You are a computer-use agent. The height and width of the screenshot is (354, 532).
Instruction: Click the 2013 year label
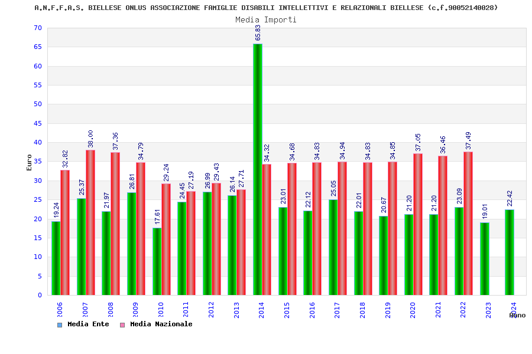[x=236, y=310]
